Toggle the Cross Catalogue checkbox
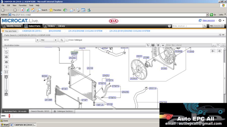The width and height of the screenshot is (227, 127). point(67,40)
